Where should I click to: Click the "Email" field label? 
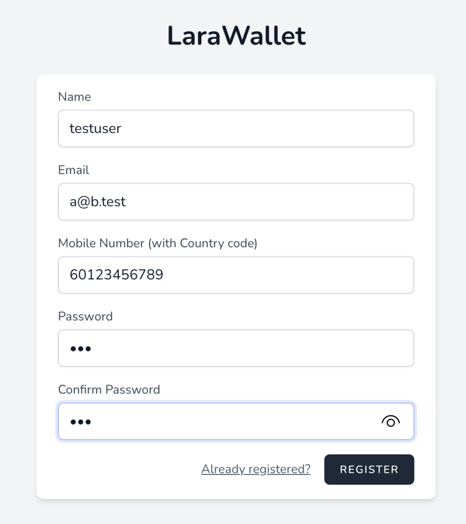coord(74,170)
